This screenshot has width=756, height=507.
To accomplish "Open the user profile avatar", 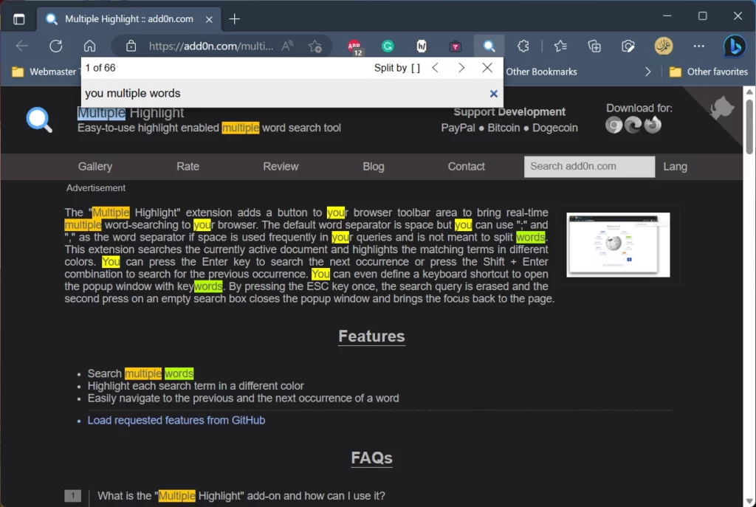I will coord(664,46).
